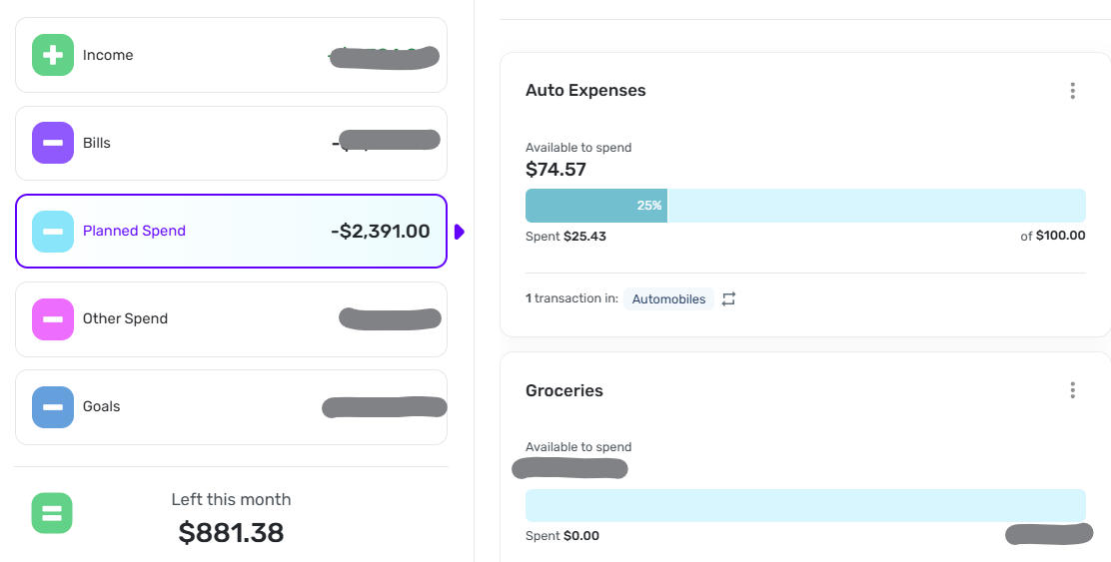The height and width of the screenshot is (562, 1111).
Task: Click the Auto Expenses 25% progress bar
Action: click(804, 206)
